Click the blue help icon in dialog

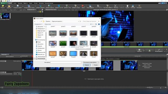click(99, 24)
